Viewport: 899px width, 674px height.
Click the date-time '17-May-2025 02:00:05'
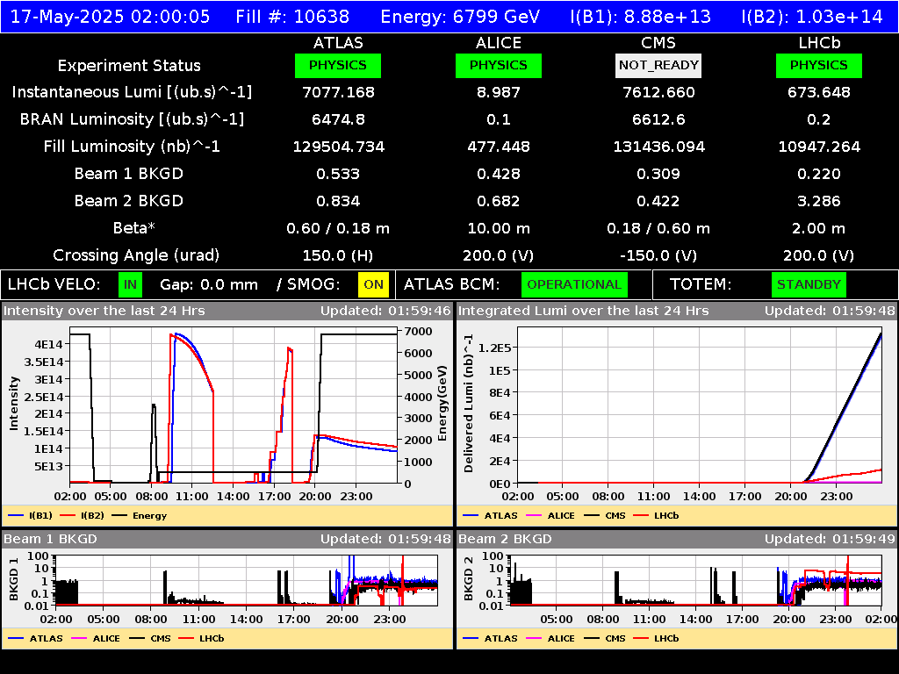(110, 17)
